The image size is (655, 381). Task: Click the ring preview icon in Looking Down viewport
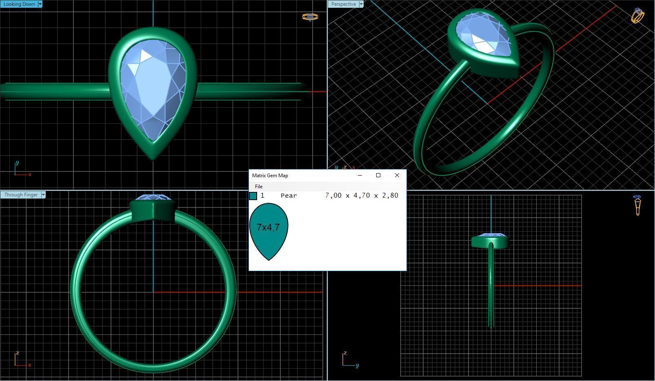[x=310, y=17]
